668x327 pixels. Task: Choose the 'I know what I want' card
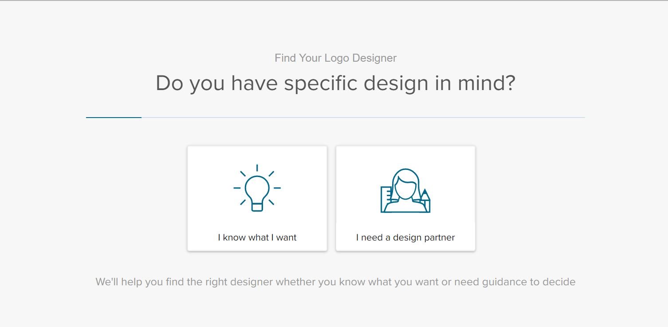click(x=257, y=198)
